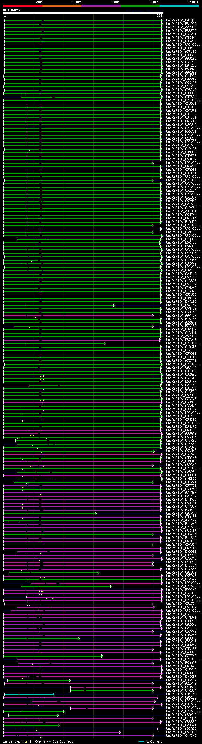Select label UniRef100_B9MYE3
The width and height of the screenshot is (202, 744).
[181, 48]
